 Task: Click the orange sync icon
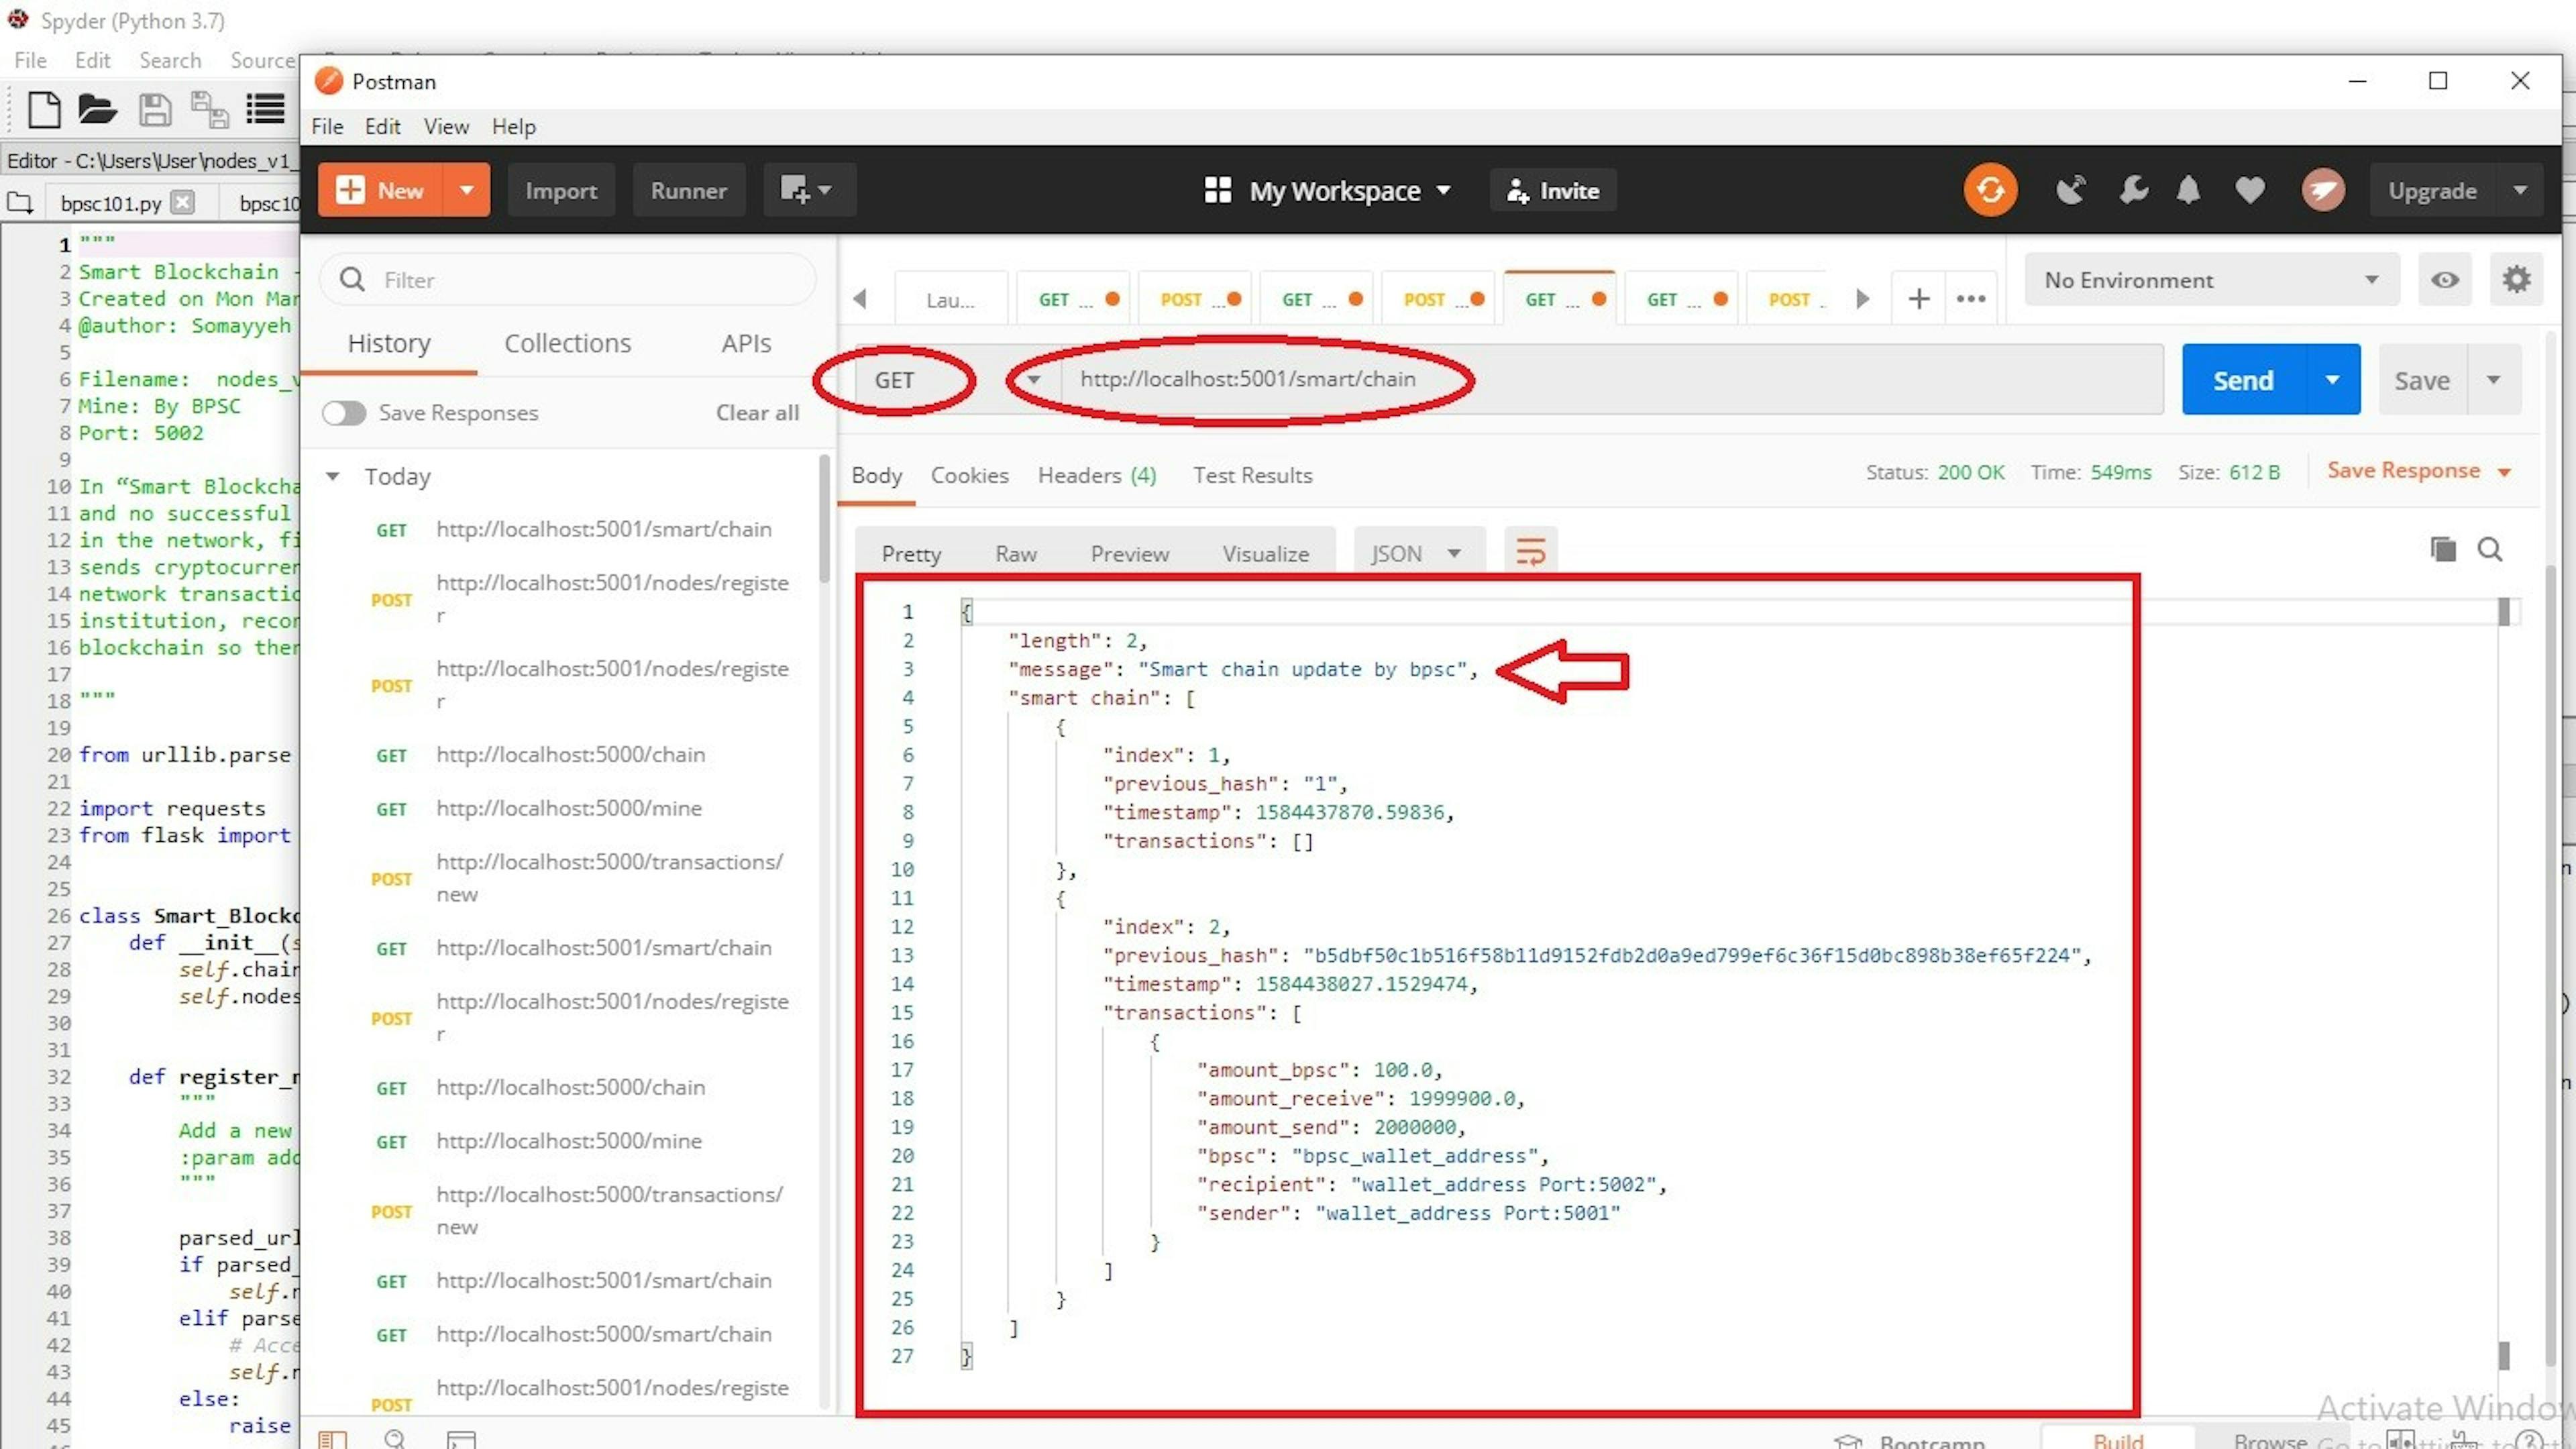point(1989,190)
